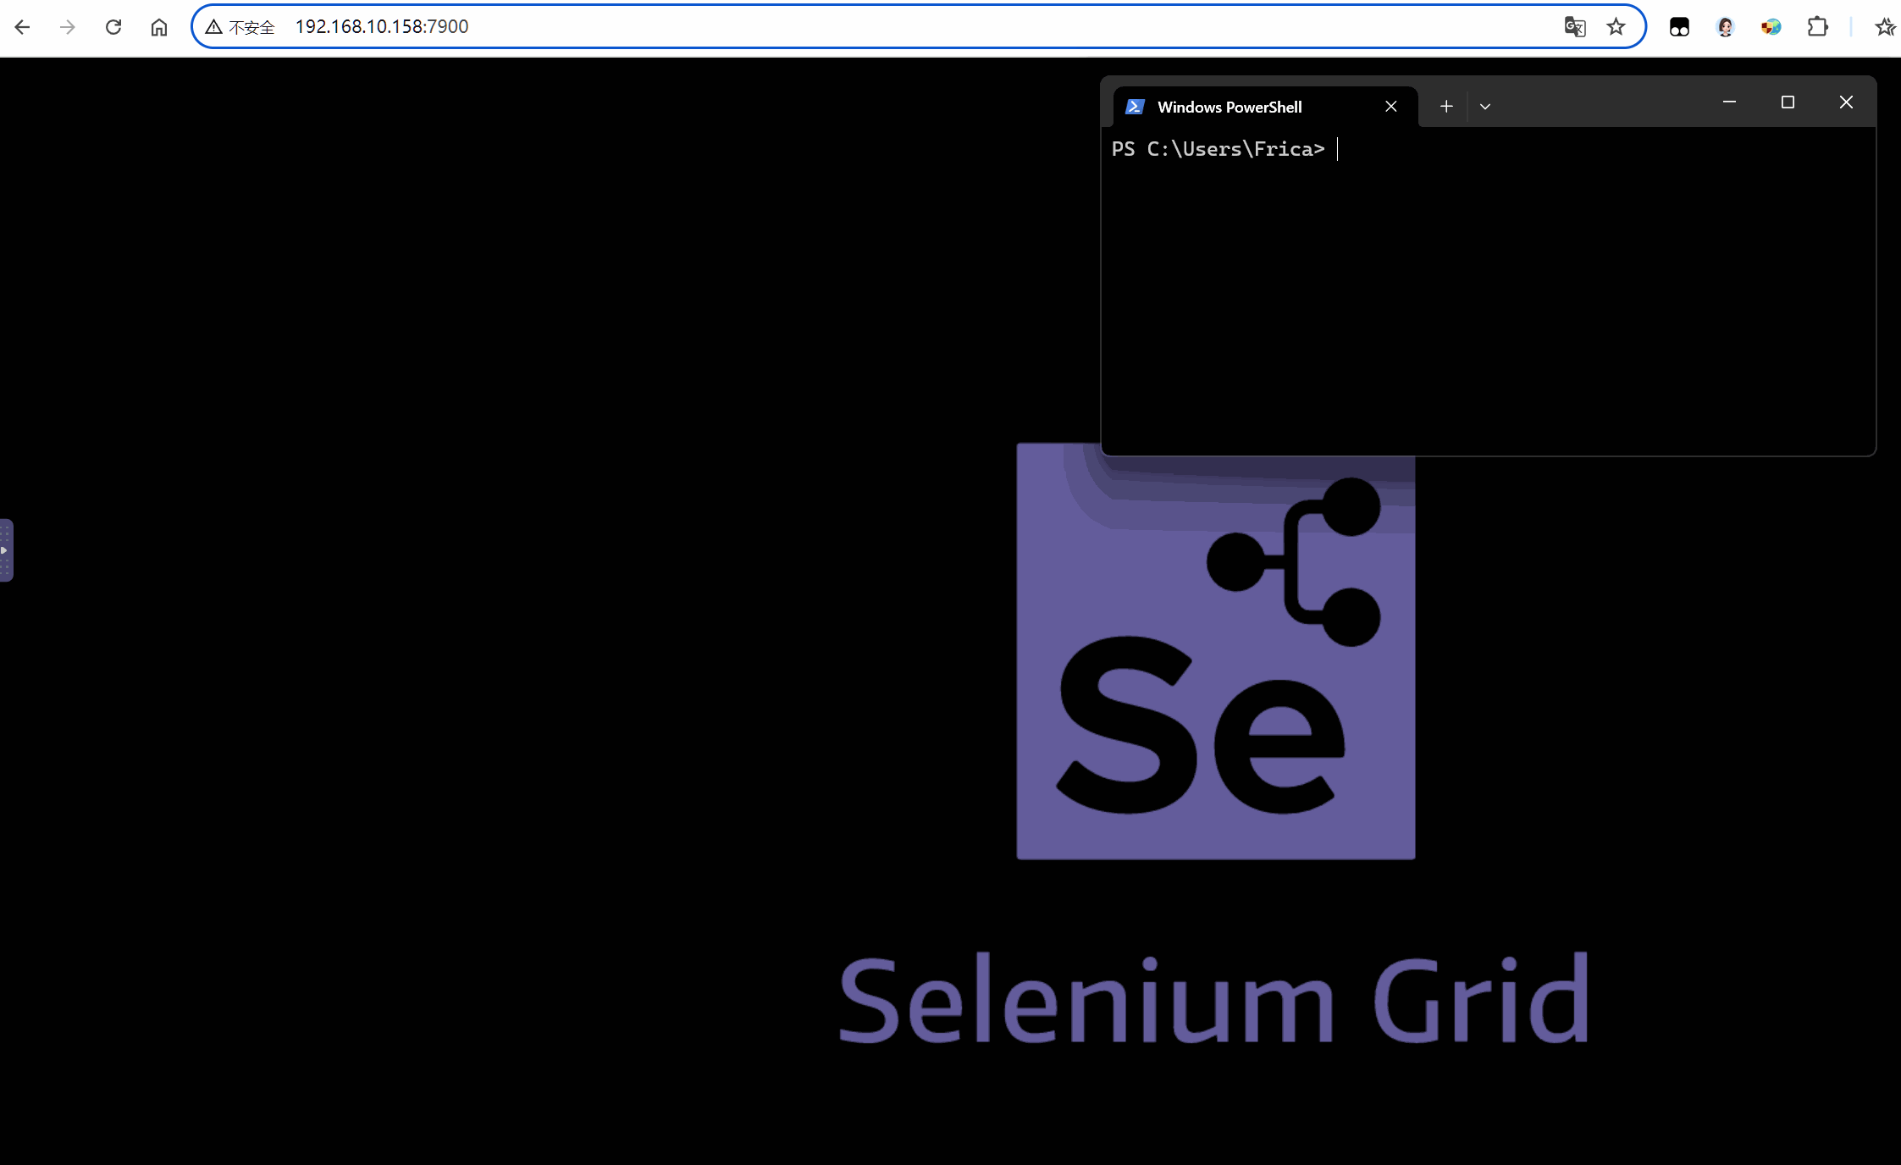Maximize the Windows PowerShell window
The image size is (1901, 1165).
tap(1788, 102)
